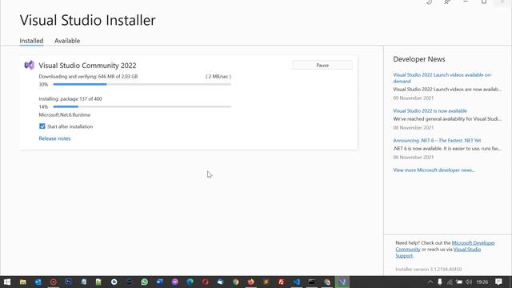Open the Windows Start menu
The width and height of the screenshot is (512, 288).
(x=7, y=282)
